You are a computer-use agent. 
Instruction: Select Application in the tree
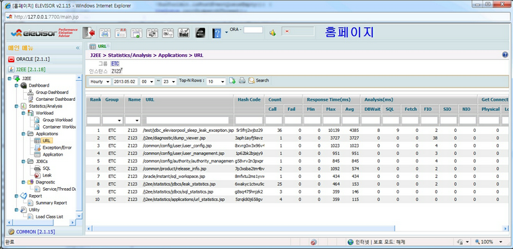click(53, 154)
